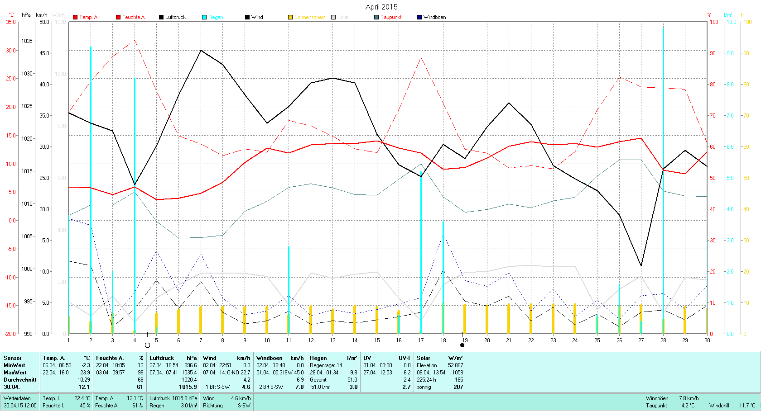Viewport: 761px width, 411px height.
Task: Click the Regentage: 14 entry
Action: pos(326,365)
